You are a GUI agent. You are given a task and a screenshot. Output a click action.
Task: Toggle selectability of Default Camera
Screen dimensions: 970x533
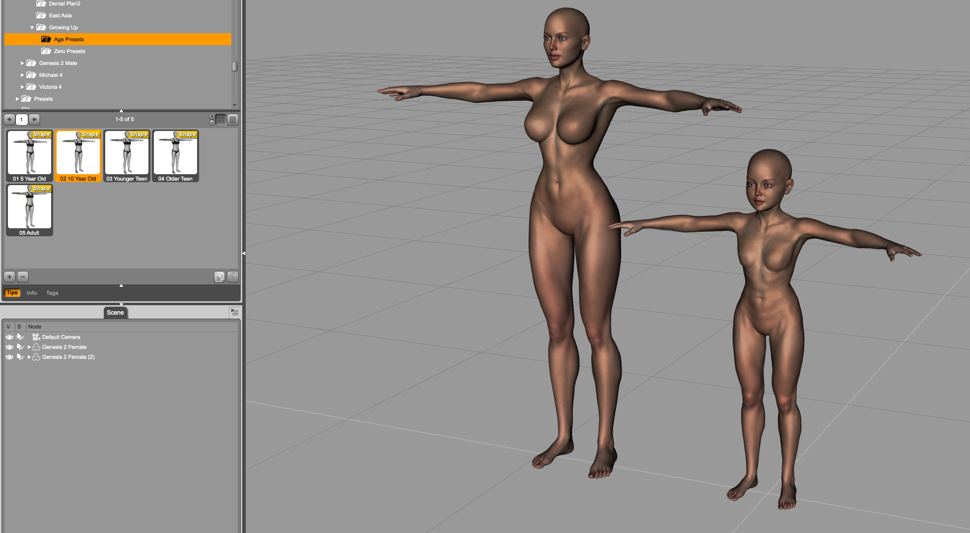click(x=20, y=337)
